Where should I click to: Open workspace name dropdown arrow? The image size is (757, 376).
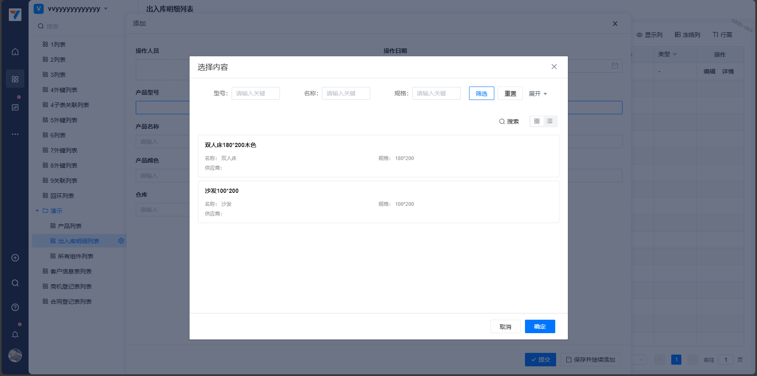coord(106,9)
